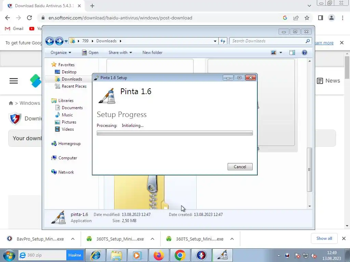Open Windows Explorer taskbar icon
Screen dimensions: 350x262
point(116,255)
